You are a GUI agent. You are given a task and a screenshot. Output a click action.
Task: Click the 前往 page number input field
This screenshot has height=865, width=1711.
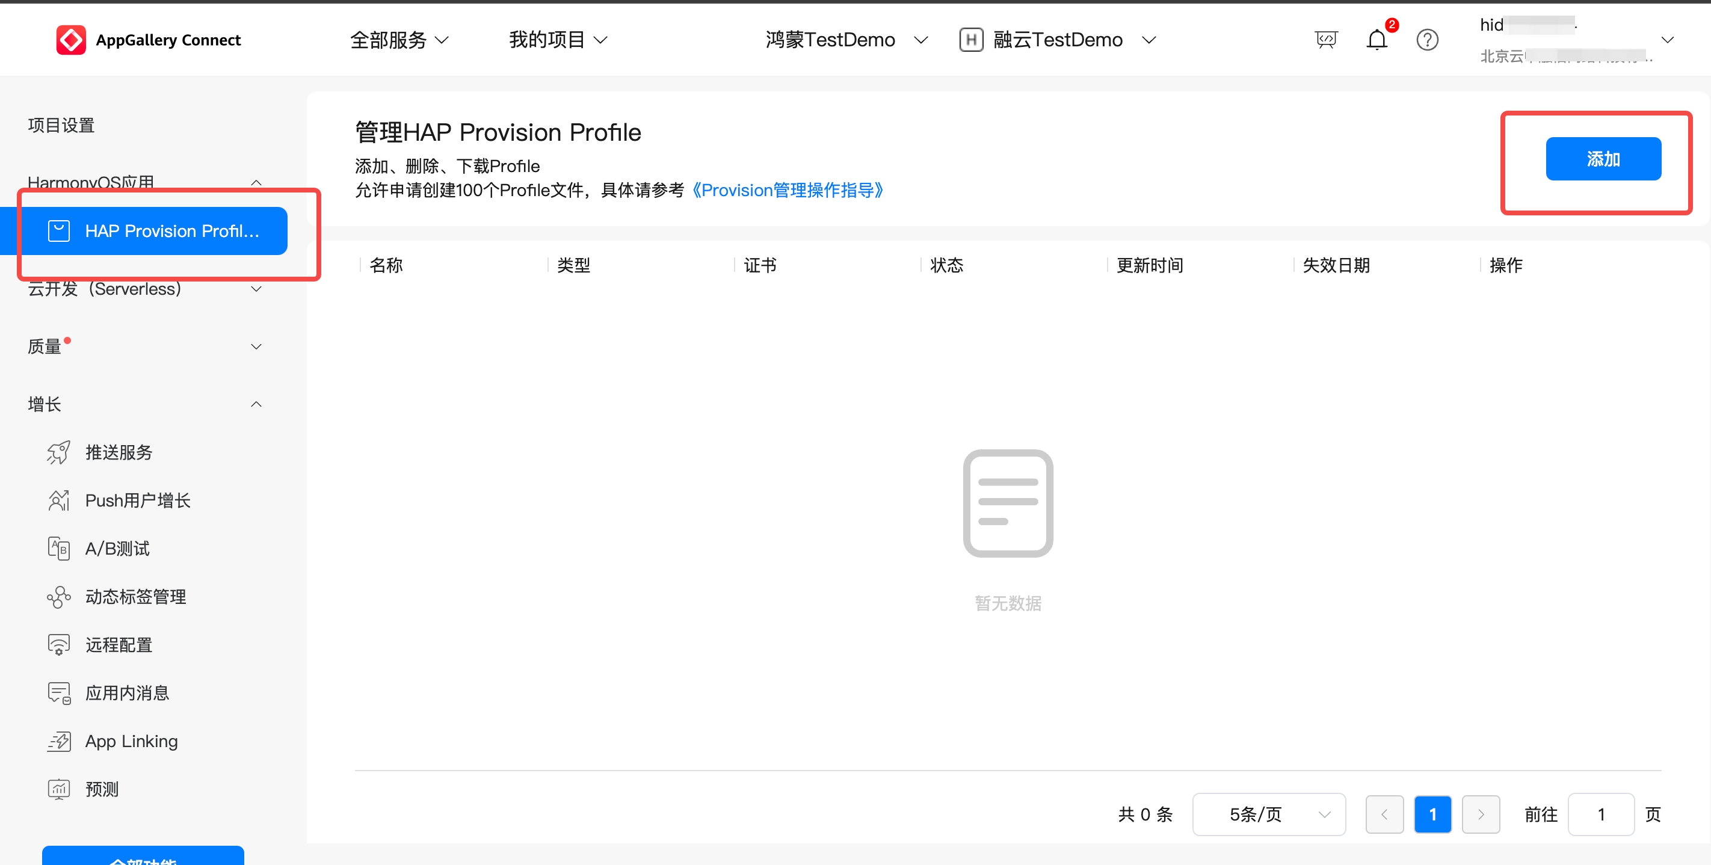1601,814
